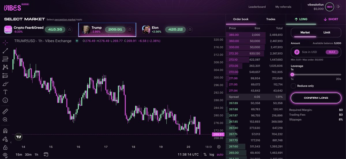Click the 11:38:14 UTC timezone clock
This screenshot has width=346, height=159.
click(x=188, y=154)
